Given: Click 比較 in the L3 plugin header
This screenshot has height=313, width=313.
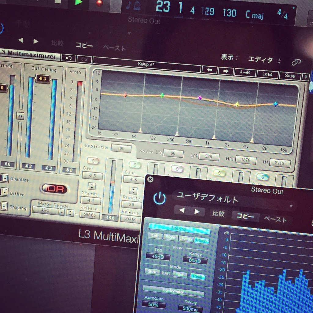Looking at the screenshot, I should coord(57,43).
